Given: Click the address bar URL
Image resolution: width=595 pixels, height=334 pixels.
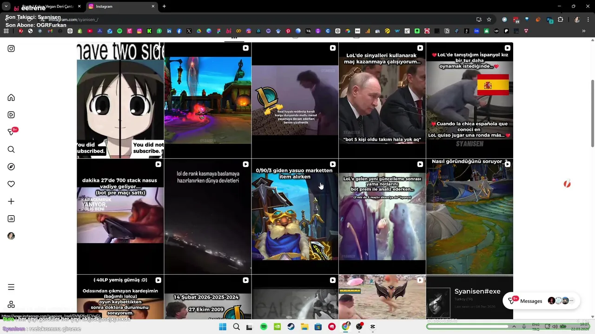Looking at the screenshot, I should [73, 19].
